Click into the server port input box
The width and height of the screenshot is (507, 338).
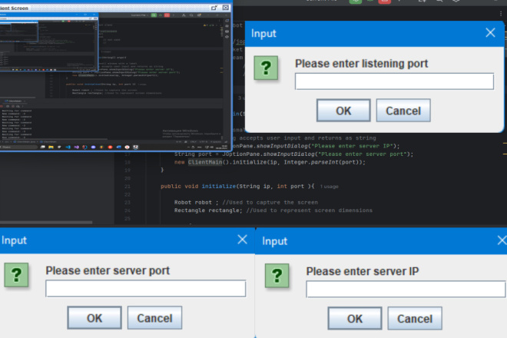[145, 288]
